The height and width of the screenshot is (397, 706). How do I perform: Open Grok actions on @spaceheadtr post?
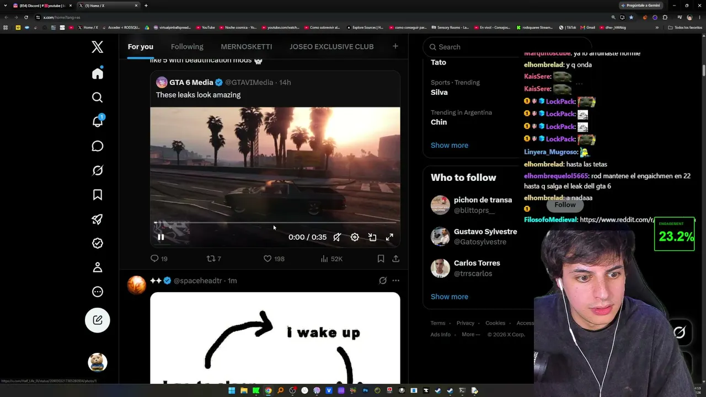(x=383, y=281)
